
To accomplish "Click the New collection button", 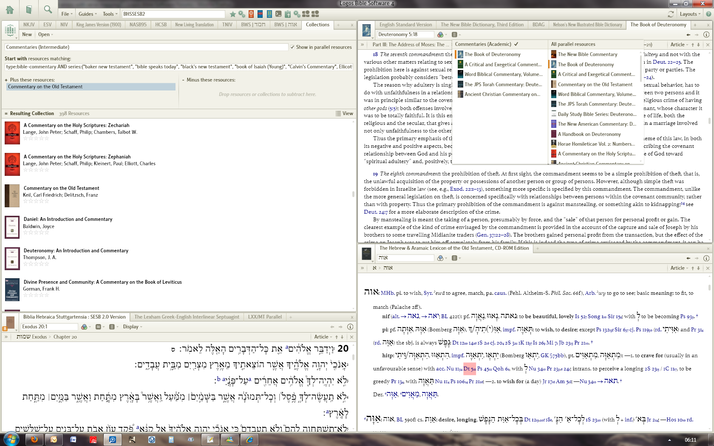I will pyautogui.click(x=27, y=34).
